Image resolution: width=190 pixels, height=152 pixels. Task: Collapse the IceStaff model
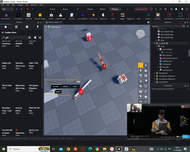(x=154, y=43)
